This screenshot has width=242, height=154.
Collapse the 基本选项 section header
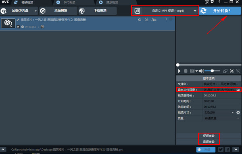click(x=209, y=78)
